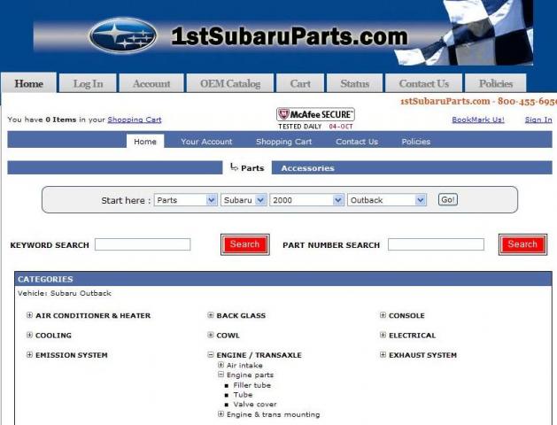Open the Tube item
This screenshot has width=557, height=425.
click(243, 395)
